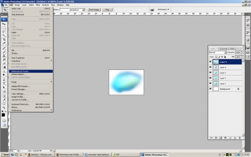Select the Eraser tool

pos(4,63)
